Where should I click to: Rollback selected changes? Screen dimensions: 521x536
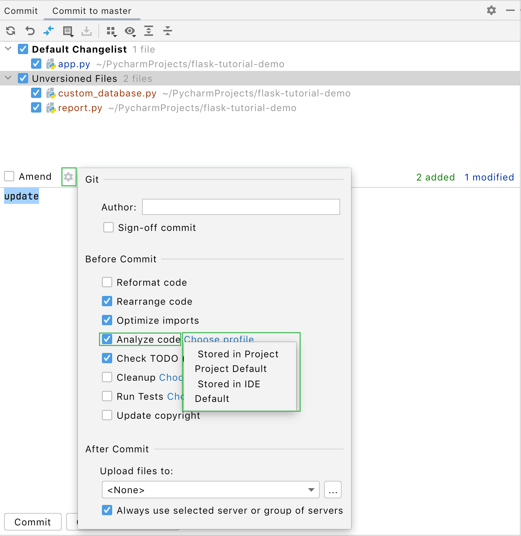[30, 31]
